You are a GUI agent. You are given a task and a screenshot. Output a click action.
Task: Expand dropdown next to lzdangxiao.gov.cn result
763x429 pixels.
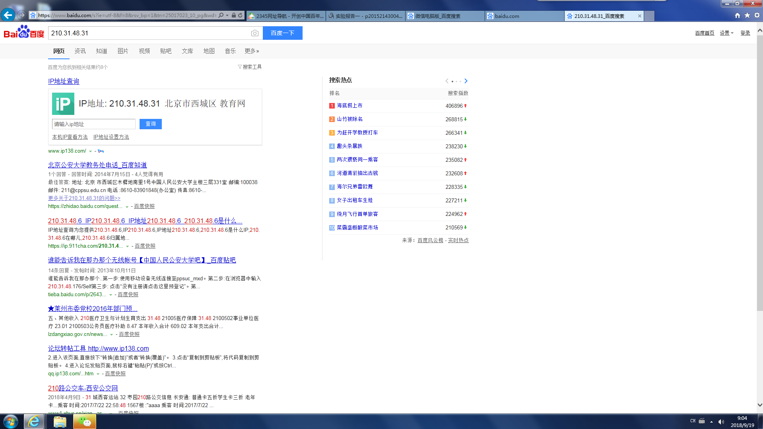point(111,335)
